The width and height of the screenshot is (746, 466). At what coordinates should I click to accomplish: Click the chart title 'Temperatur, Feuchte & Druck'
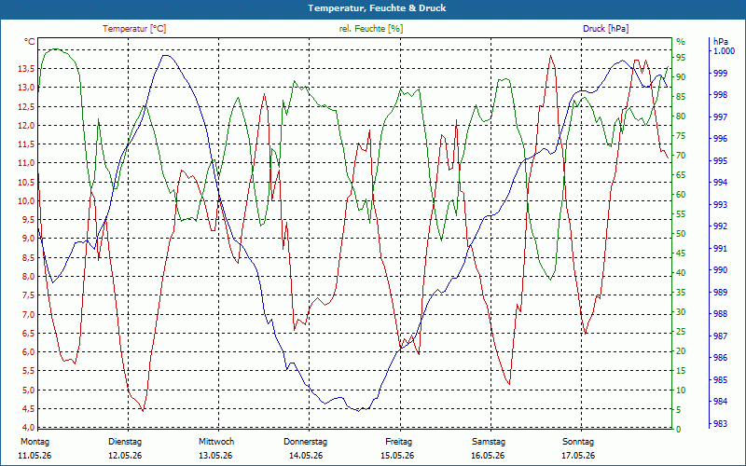(377, 8)
